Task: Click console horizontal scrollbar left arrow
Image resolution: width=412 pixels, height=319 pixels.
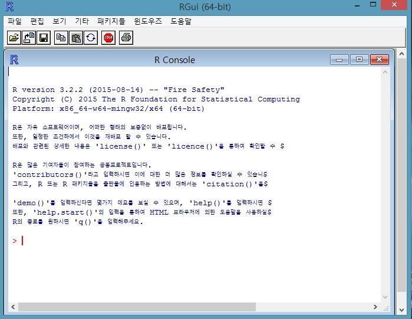Action: pyautogui.click(x=13, y=307)
